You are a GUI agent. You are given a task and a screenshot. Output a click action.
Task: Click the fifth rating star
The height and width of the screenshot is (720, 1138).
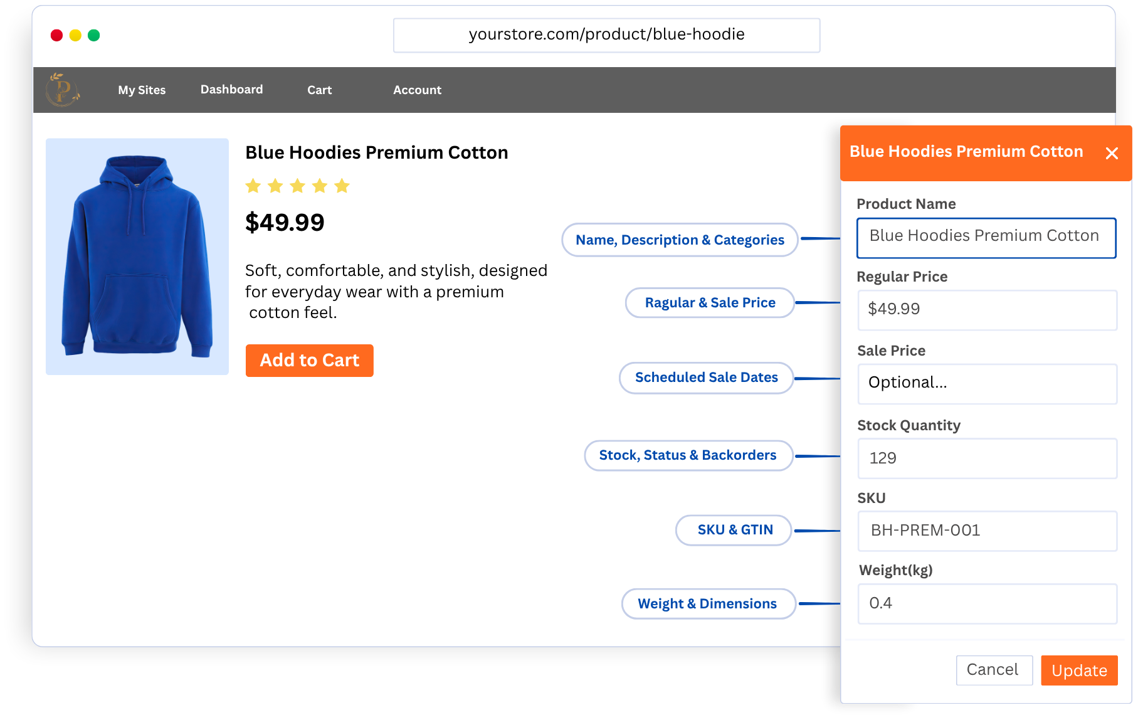(x=342, y=186)
